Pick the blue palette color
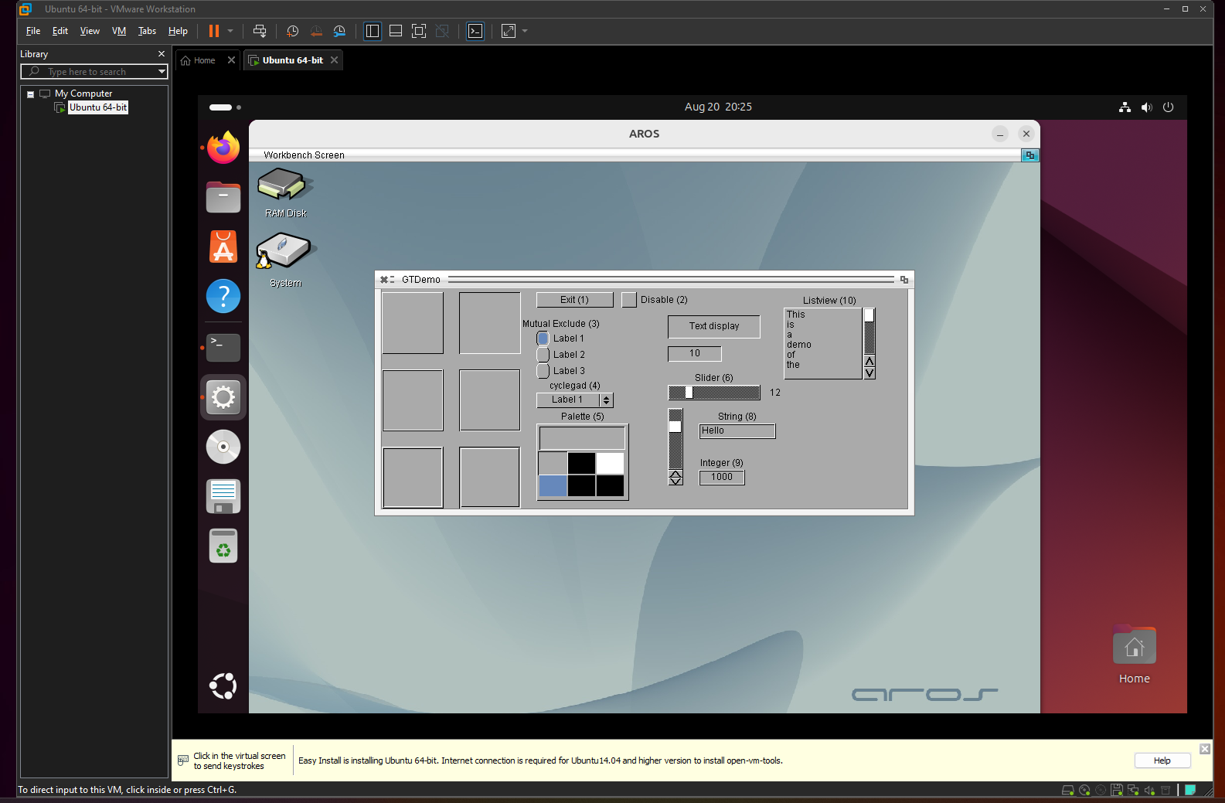 553,485
